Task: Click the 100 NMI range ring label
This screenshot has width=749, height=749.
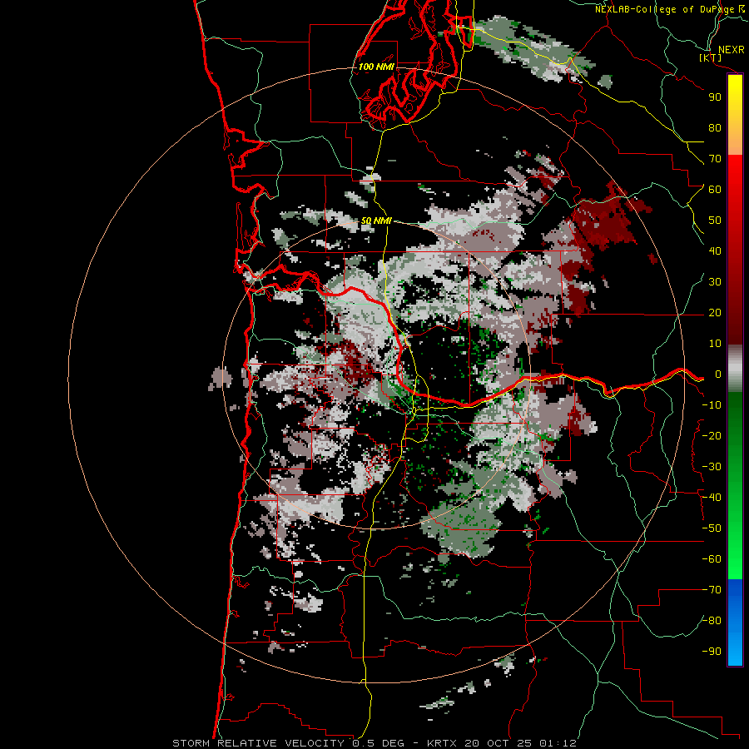Action: 376,67
